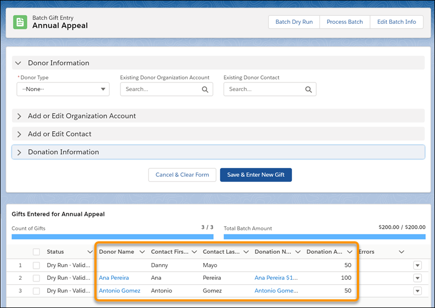Image resolution: width=435 pixels, height=308 pixels.
Task: Click the green Batch Gift Entry document icon
Action: [20, 22]
